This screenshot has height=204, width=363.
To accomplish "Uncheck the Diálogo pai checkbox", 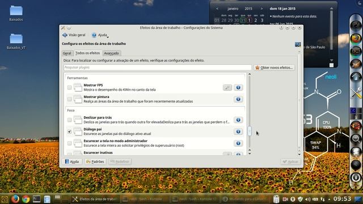I will tap(69, 131).
